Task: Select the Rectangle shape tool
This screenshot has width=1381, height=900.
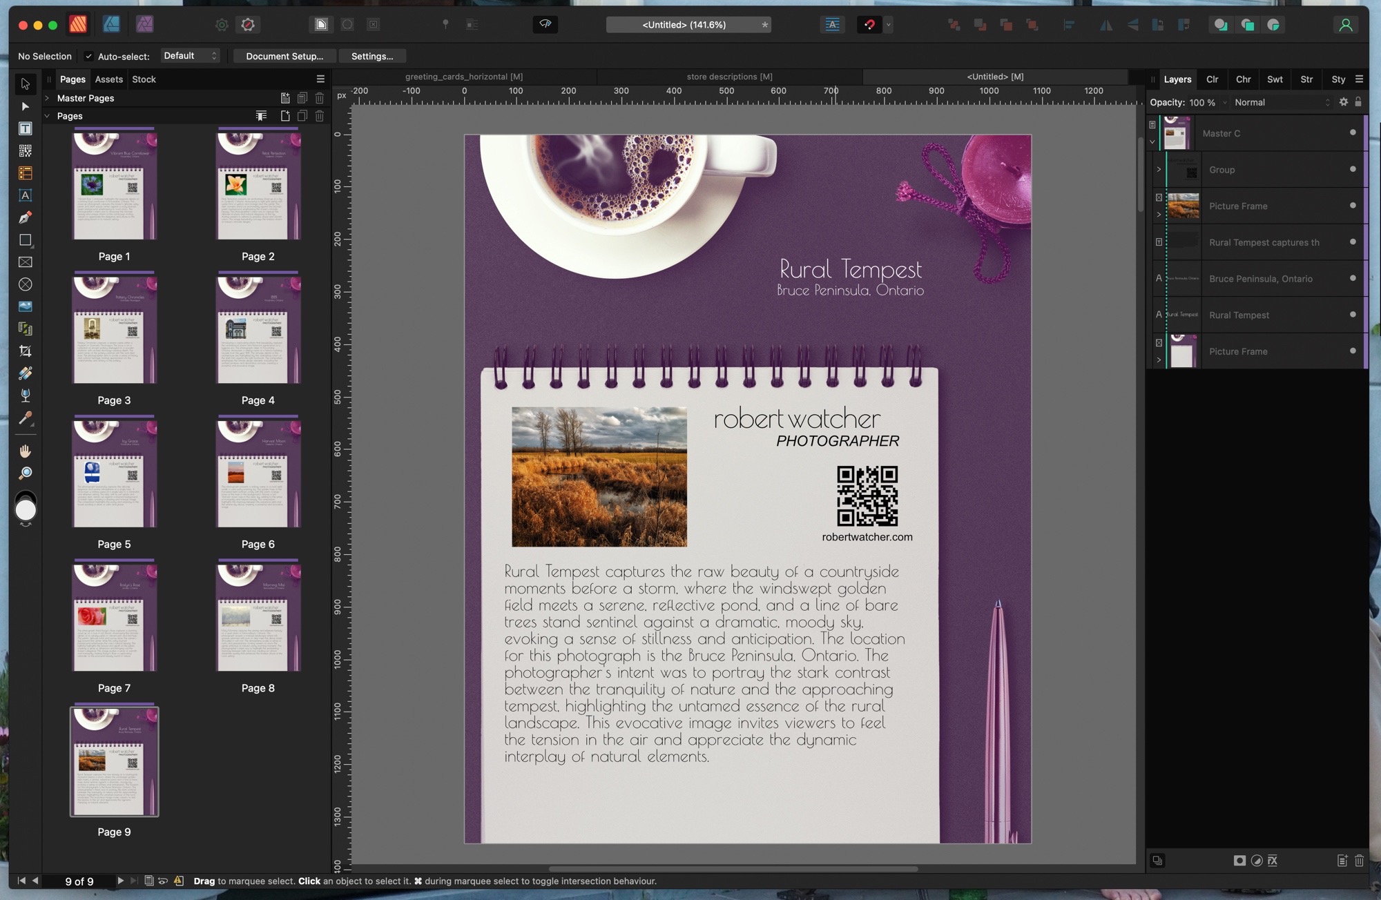Action: pyautogui.click(x=26, y=240)
